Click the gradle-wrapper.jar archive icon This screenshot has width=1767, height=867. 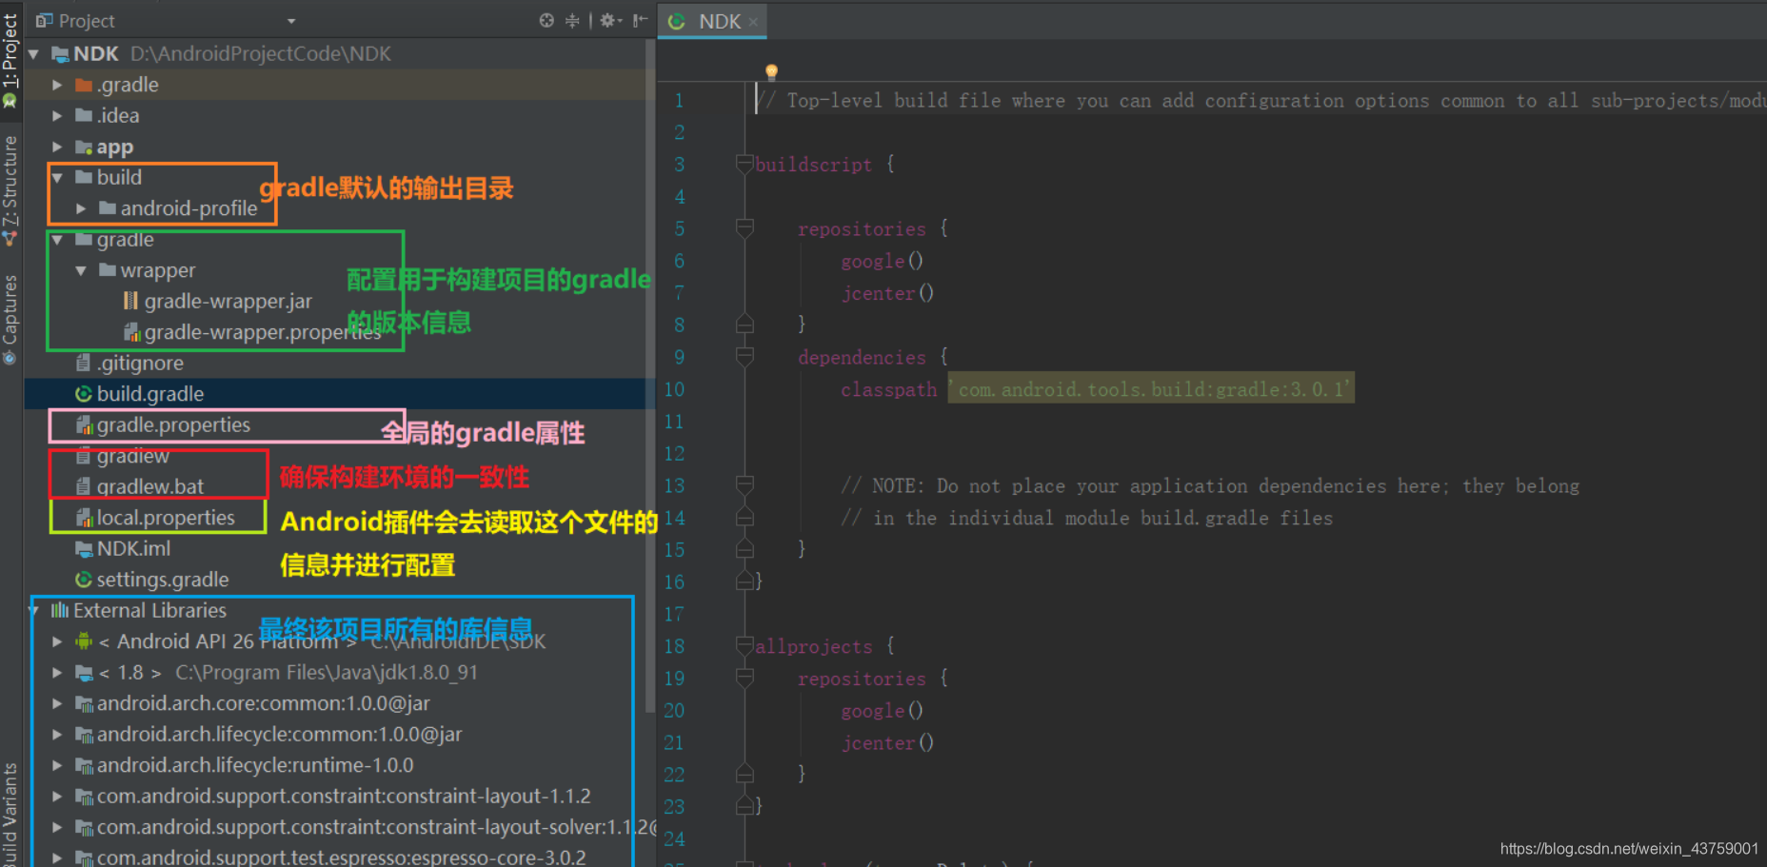131,301
